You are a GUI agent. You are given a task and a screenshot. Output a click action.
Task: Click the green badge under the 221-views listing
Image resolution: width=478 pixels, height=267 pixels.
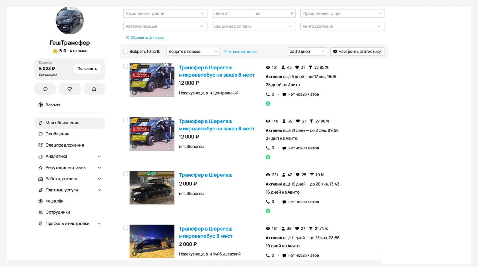pos(268,211)
